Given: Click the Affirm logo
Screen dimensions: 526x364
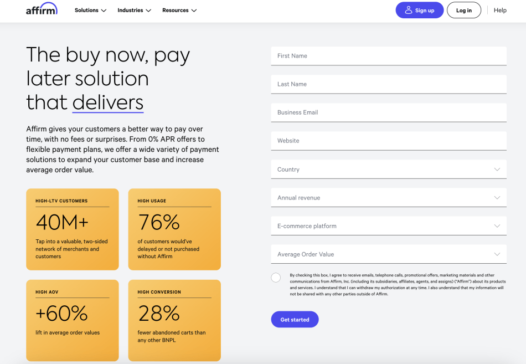Looking at the screenshot, I should [x=42, y=9].
